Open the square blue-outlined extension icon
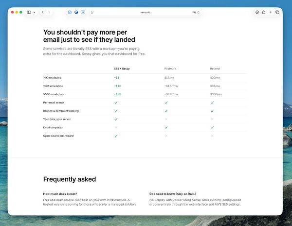 pos(83,12)
